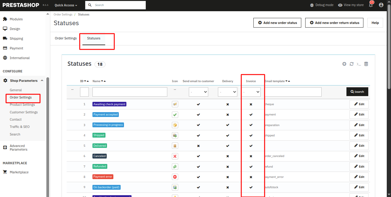Edit the Payment accepted status
Screen dimensions: 391x197
pyautogui.click(x=359, y=115)
